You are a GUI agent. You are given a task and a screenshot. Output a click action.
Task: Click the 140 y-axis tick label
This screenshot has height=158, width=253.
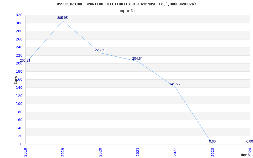click(19, 88)
